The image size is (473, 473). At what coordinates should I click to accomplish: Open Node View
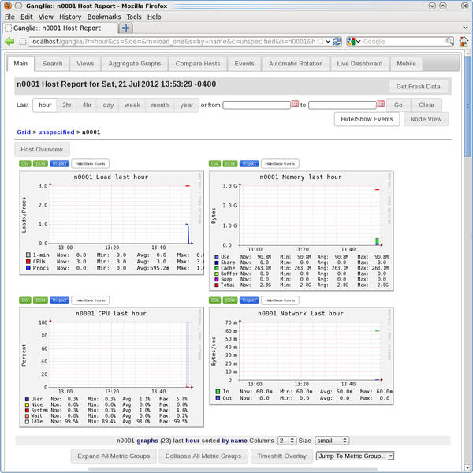(x=426, y=119)
